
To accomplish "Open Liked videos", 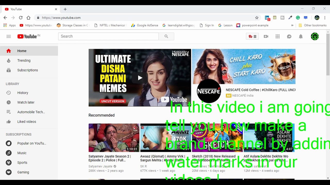I will pos(29,122).
